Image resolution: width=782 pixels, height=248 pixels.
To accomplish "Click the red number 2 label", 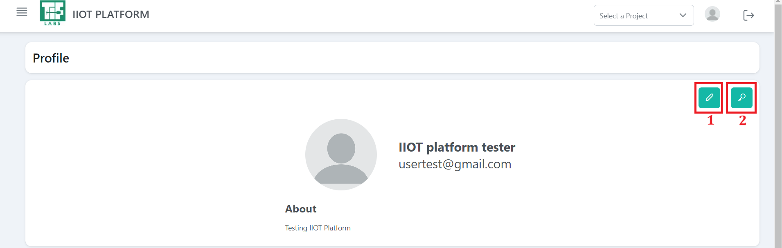I will tap(742, 121).
